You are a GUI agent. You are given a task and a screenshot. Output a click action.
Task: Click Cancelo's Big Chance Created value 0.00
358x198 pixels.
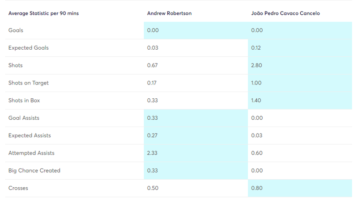(257, 171)
